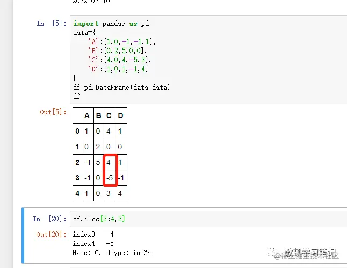Click column header B in the table

(99, 115)
